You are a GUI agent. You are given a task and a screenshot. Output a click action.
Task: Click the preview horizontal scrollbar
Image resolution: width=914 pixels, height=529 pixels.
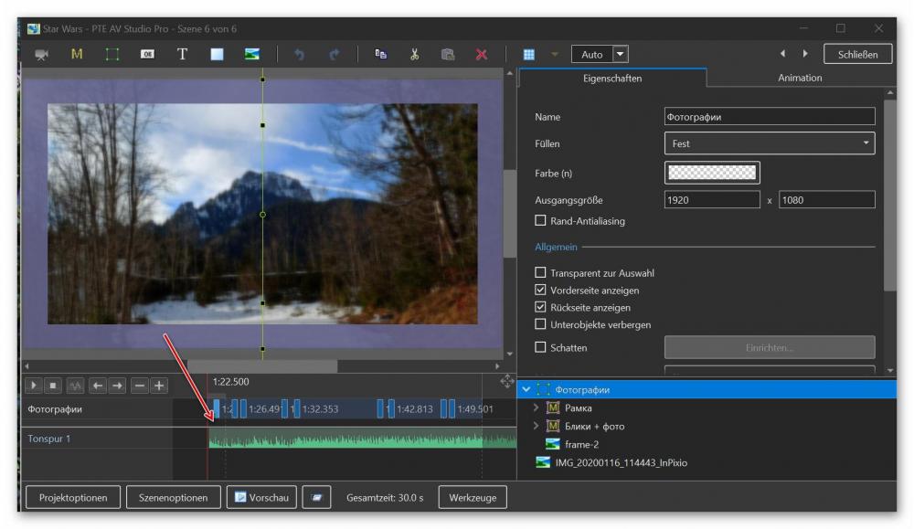(x=261, y=366)
